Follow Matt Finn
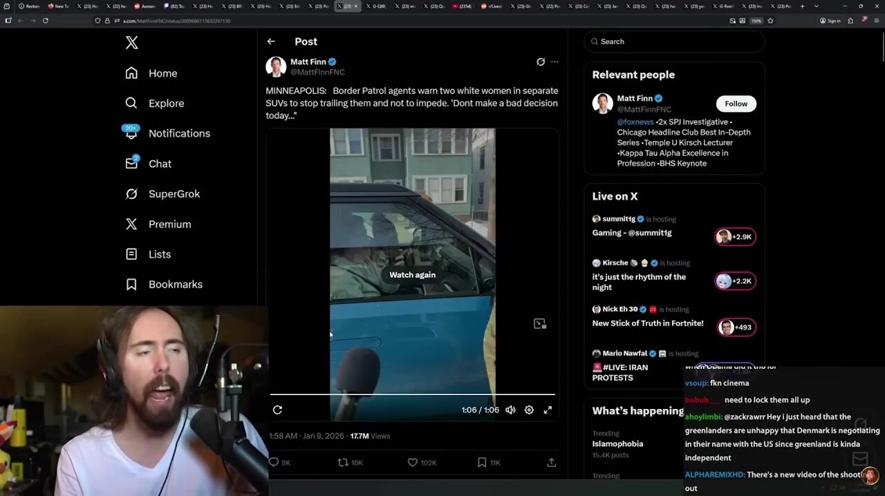 pyautogui.click(x=736, y=104)
